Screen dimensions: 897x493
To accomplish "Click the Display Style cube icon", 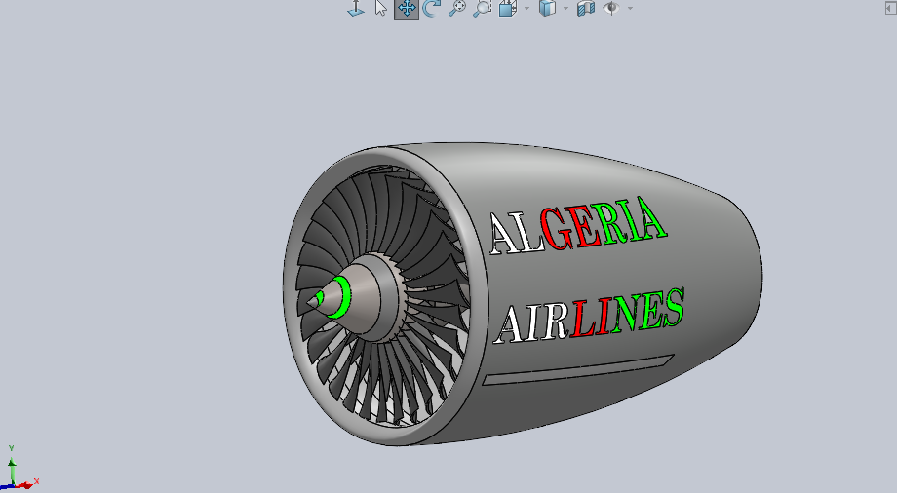I will [547, 9].
